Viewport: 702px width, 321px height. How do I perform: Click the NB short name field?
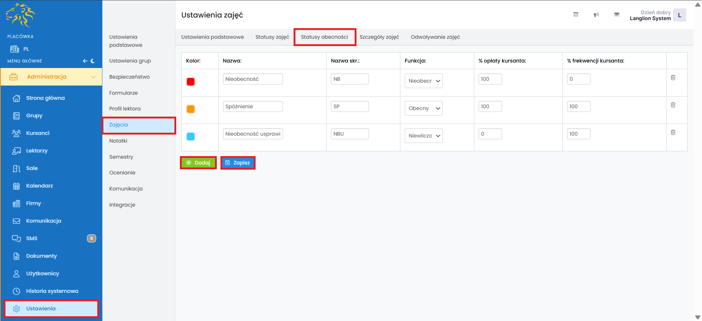click(350, 79)
